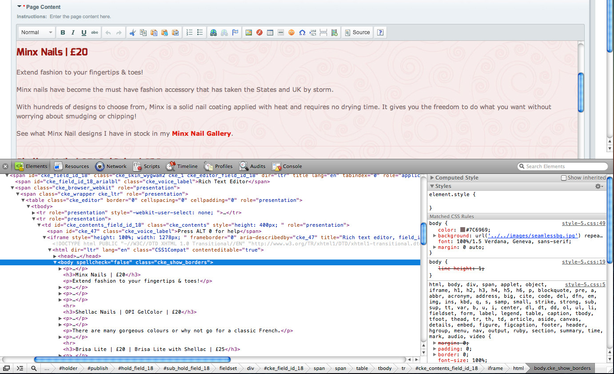Image resolution: width=614 pixels, height=374 pixels.
Task: Click the #7C6969 color swatch
Action: 462,230
